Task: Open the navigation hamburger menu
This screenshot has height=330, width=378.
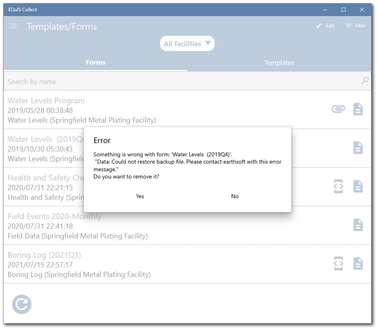Action: [13, 26]
